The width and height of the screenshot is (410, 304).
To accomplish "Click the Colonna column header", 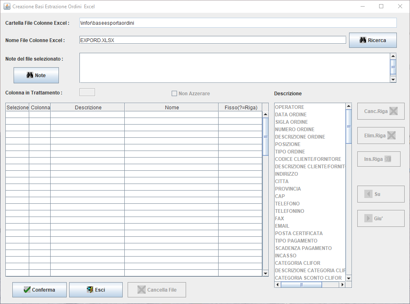I will click(x=40, y=107).
